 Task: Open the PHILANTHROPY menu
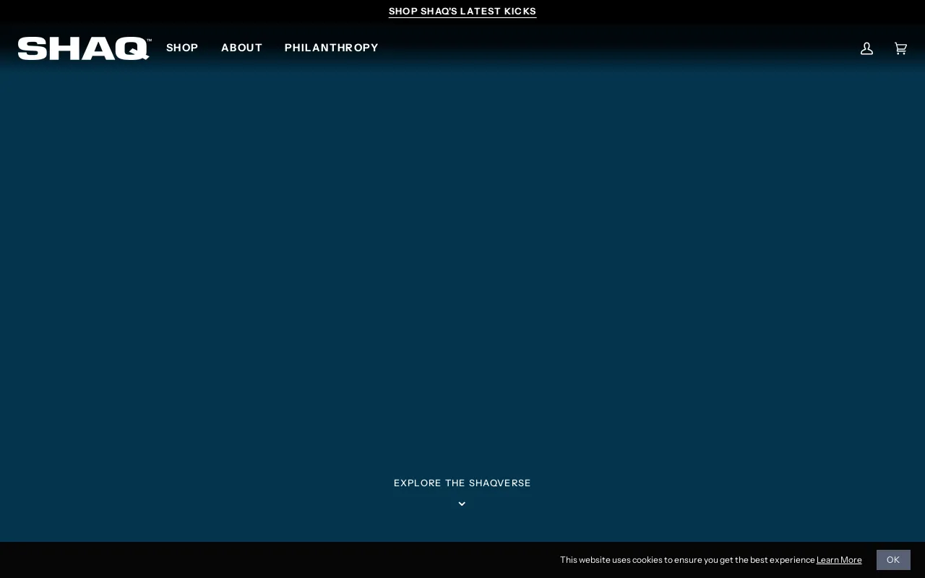tap(331, 48)
